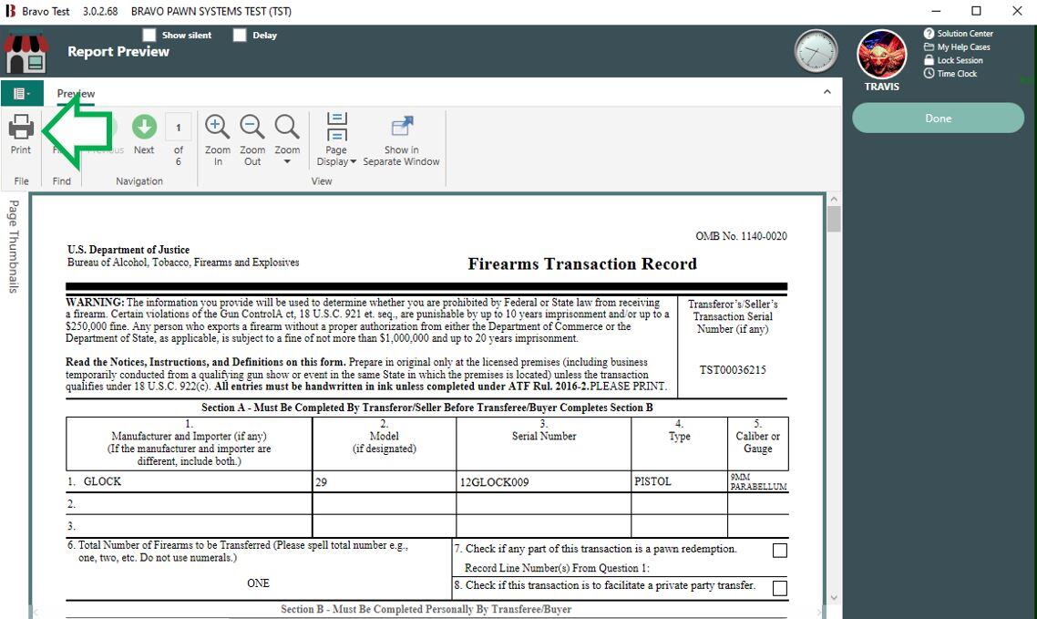Maximize the Bravo Test window

[976, 11]
